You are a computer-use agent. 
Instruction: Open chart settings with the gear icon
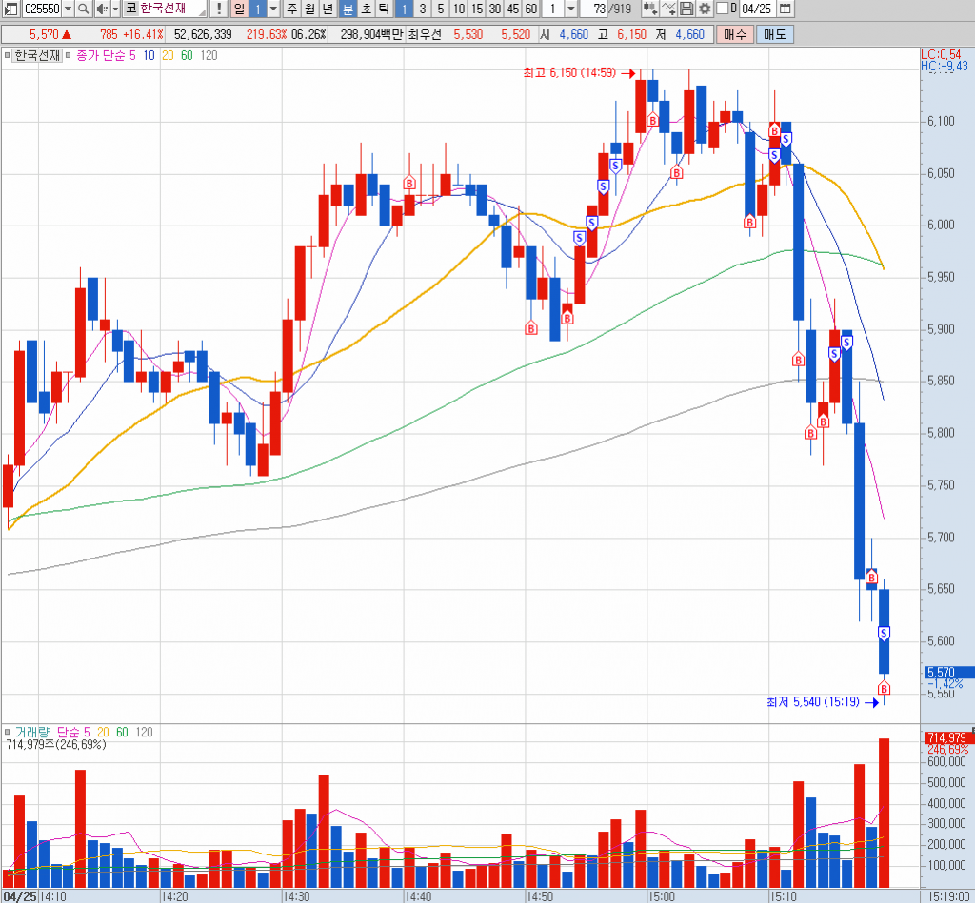pos(705,9)
